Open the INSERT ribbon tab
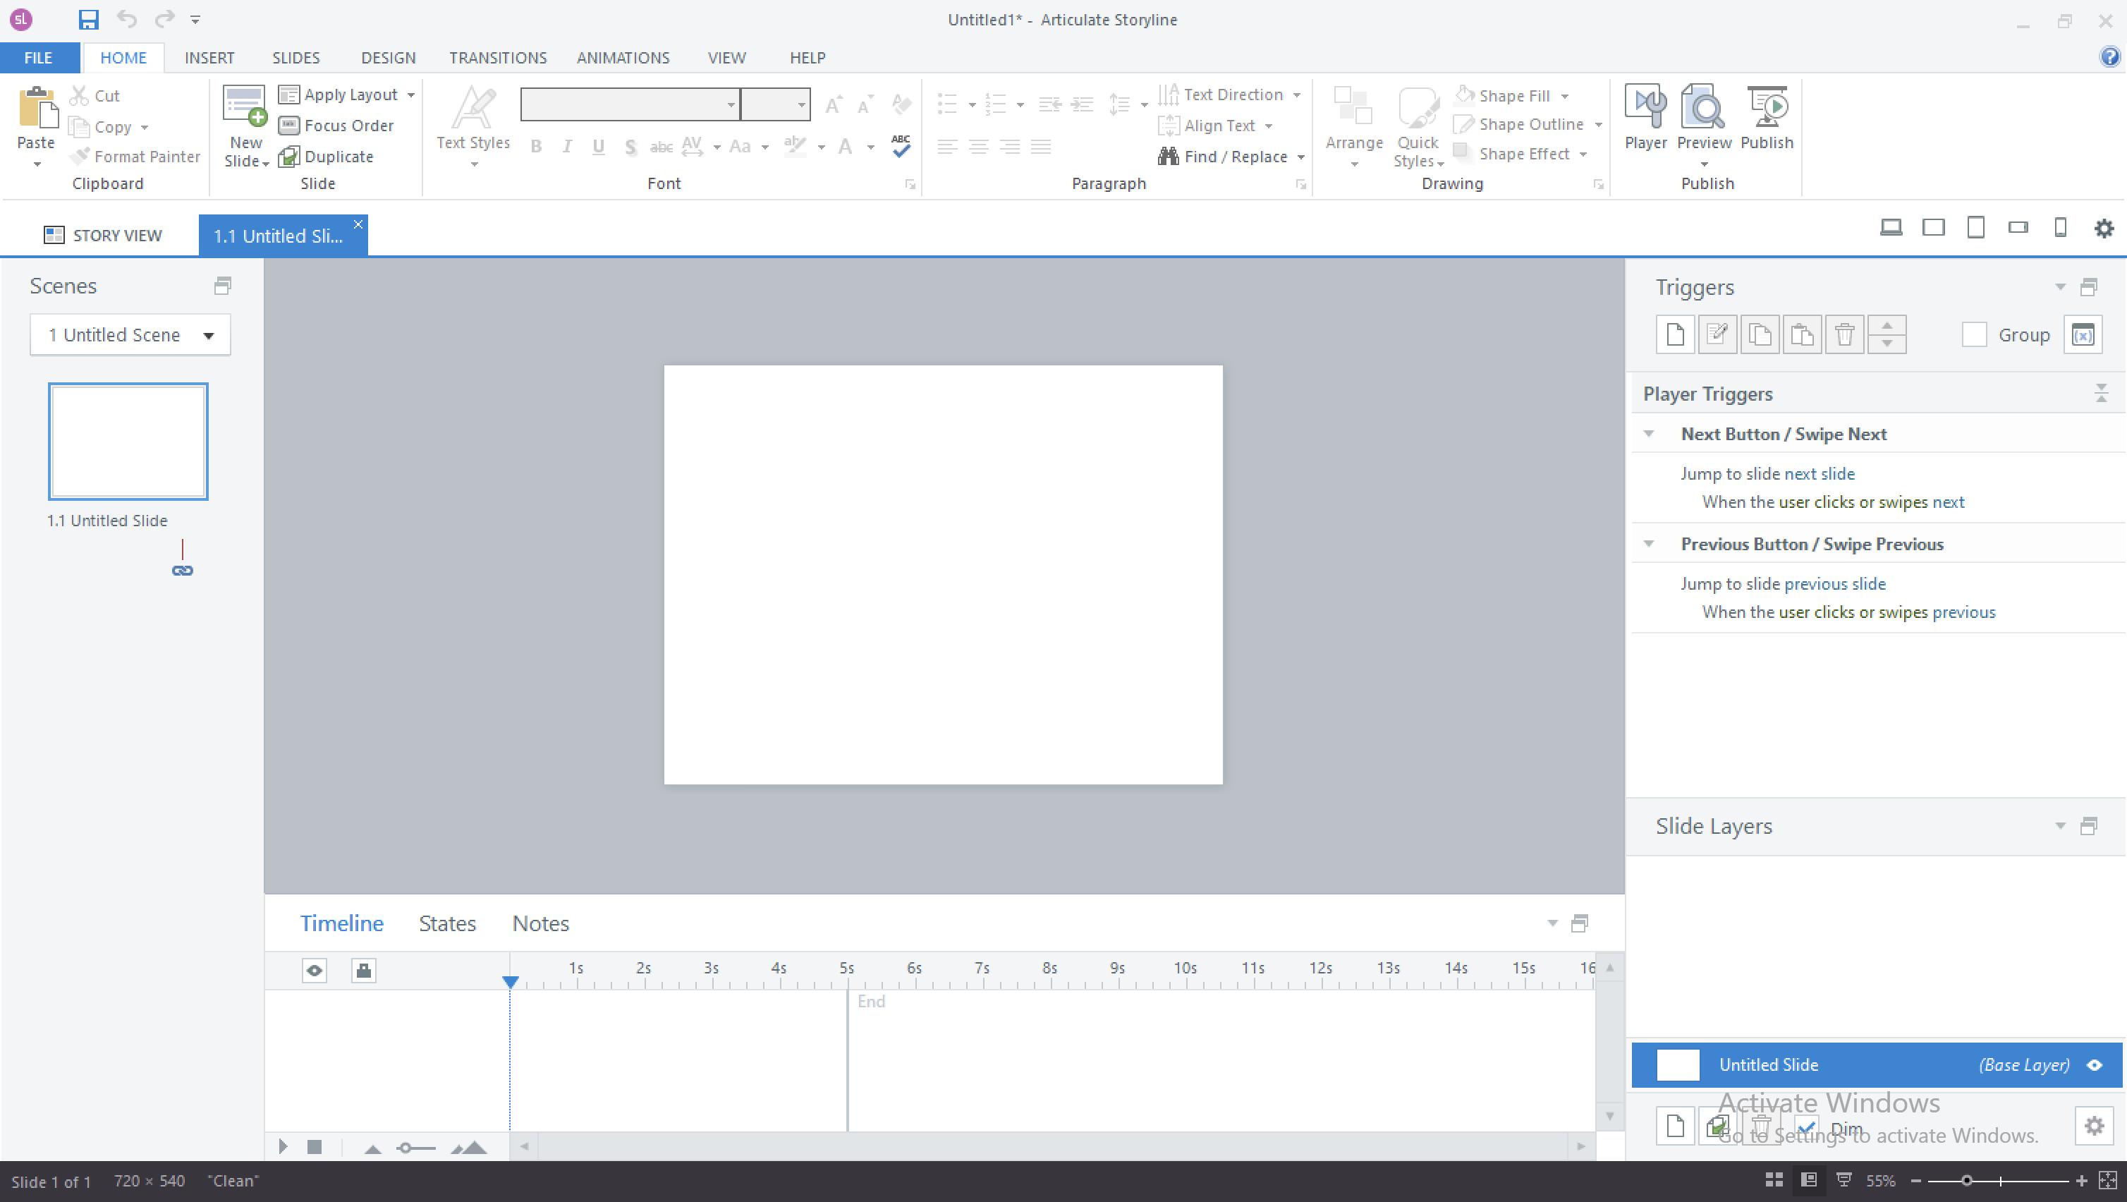 pyautogui.click(x=209, y=58)
